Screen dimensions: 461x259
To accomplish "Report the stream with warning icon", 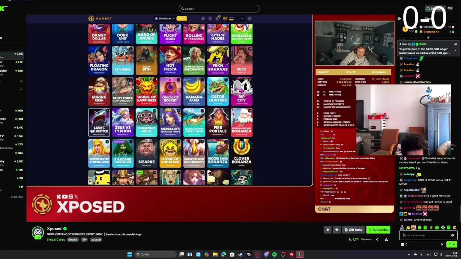I will tap(386, 239).
